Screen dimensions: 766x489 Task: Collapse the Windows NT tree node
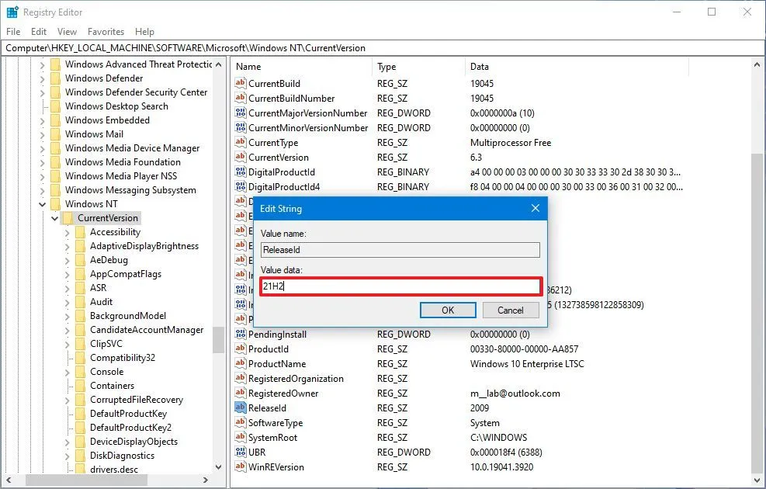point(43,203)
